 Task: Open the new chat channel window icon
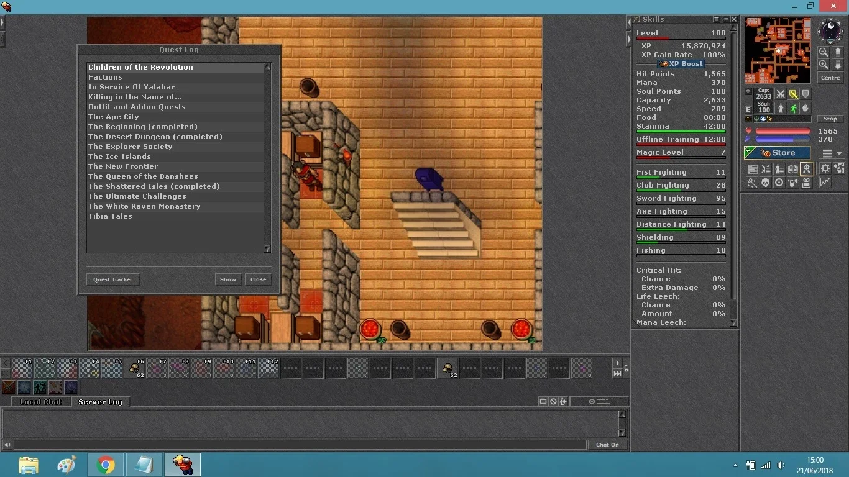tap(543, 402)
